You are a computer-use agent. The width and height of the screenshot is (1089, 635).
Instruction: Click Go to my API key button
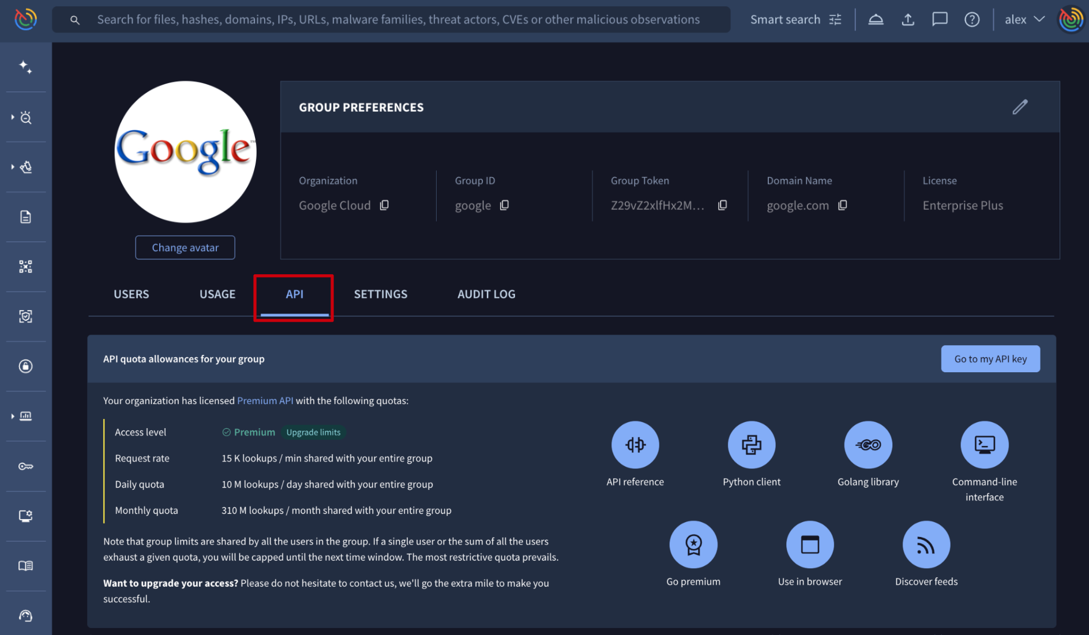(x=990, y=358)
